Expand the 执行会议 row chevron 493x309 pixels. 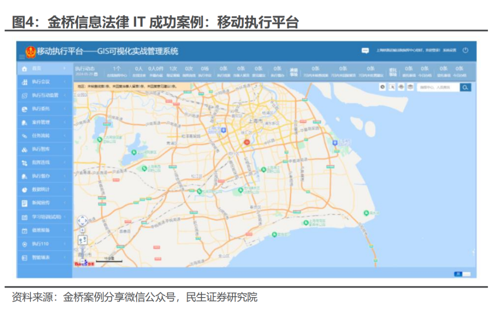point(65,82)
